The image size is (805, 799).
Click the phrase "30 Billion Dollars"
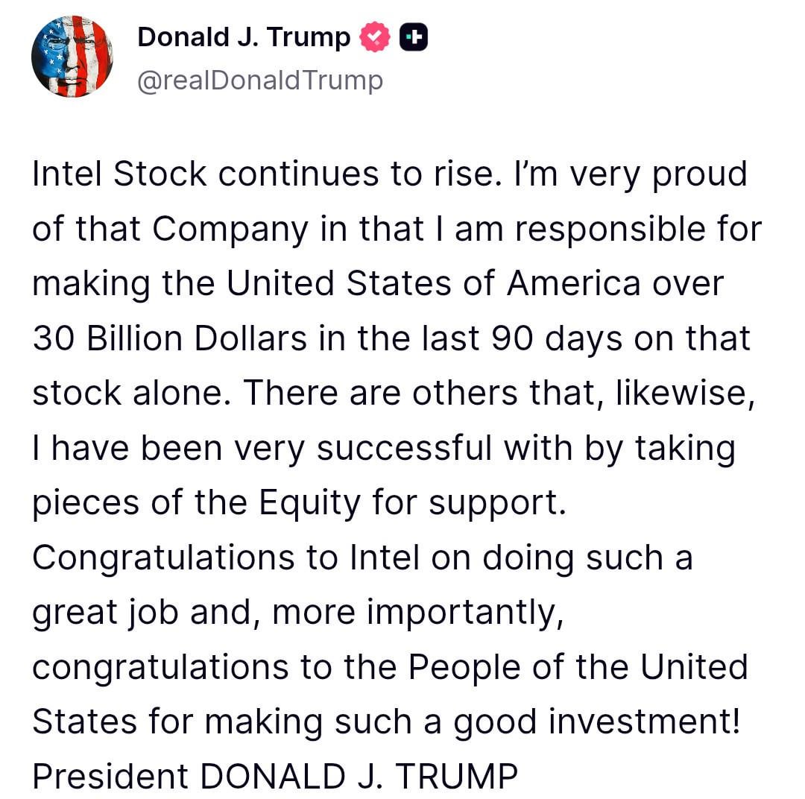coord(170,339)
